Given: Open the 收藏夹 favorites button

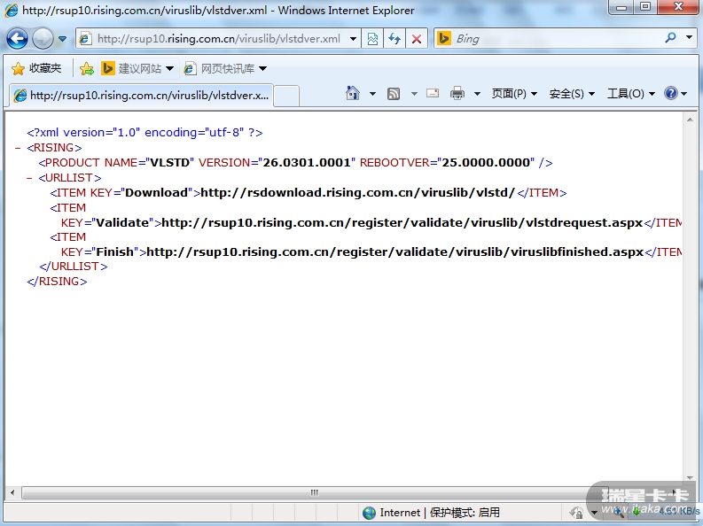Looking at the screenshot, I should pyautogui.click(x=36, y=68).
